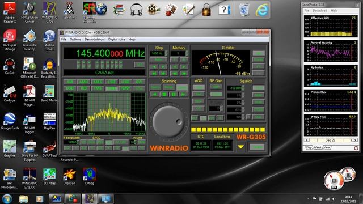Open DVAPTool desktop shortcut
This screenshot has height=204, width=363.
[x=49, y=149]
